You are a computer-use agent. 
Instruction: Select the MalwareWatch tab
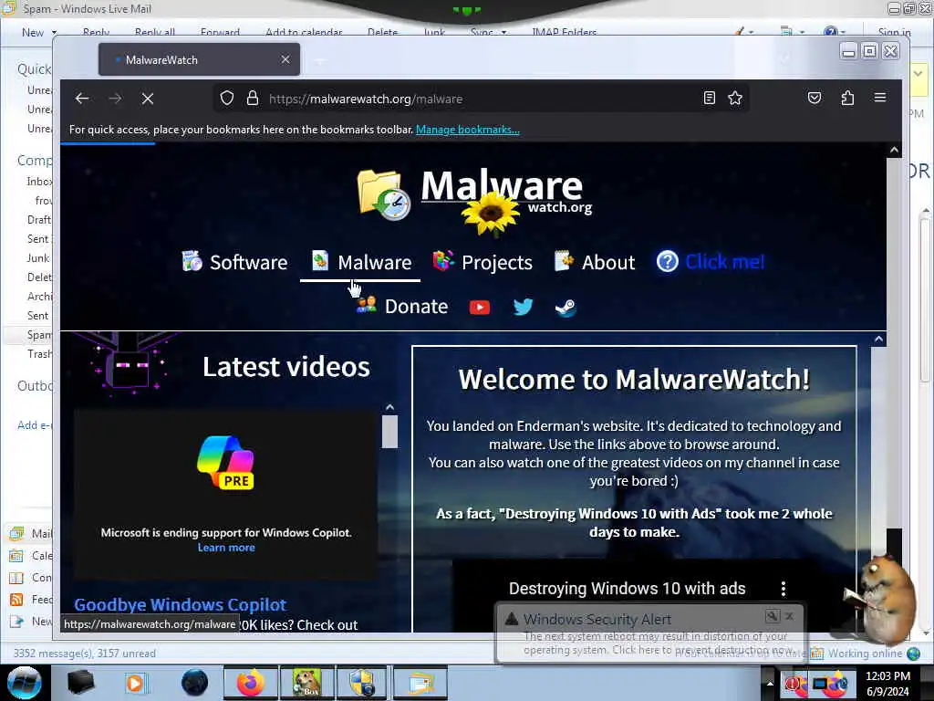(x=199, y=59)
